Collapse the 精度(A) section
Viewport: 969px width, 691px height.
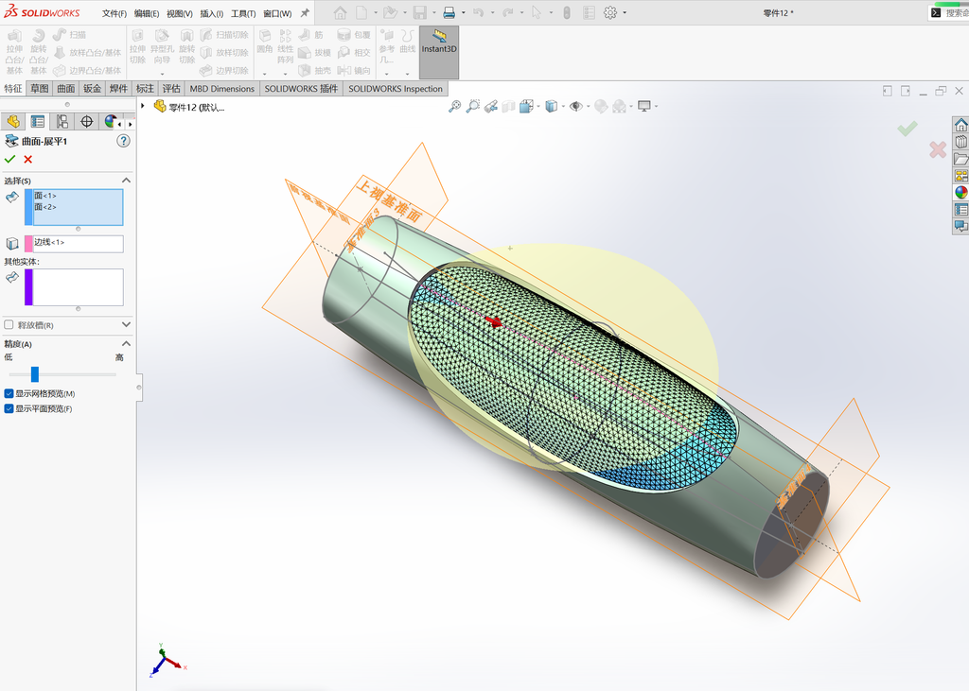point(126,344)
